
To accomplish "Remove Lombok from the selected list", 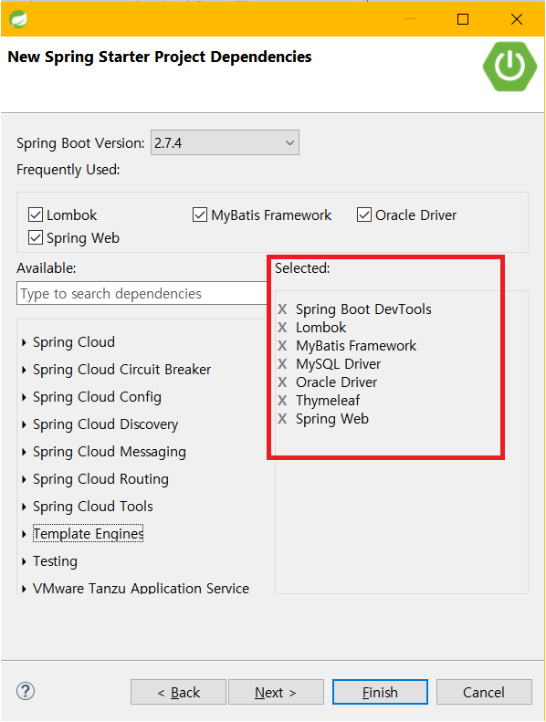I will click(282, 328).
